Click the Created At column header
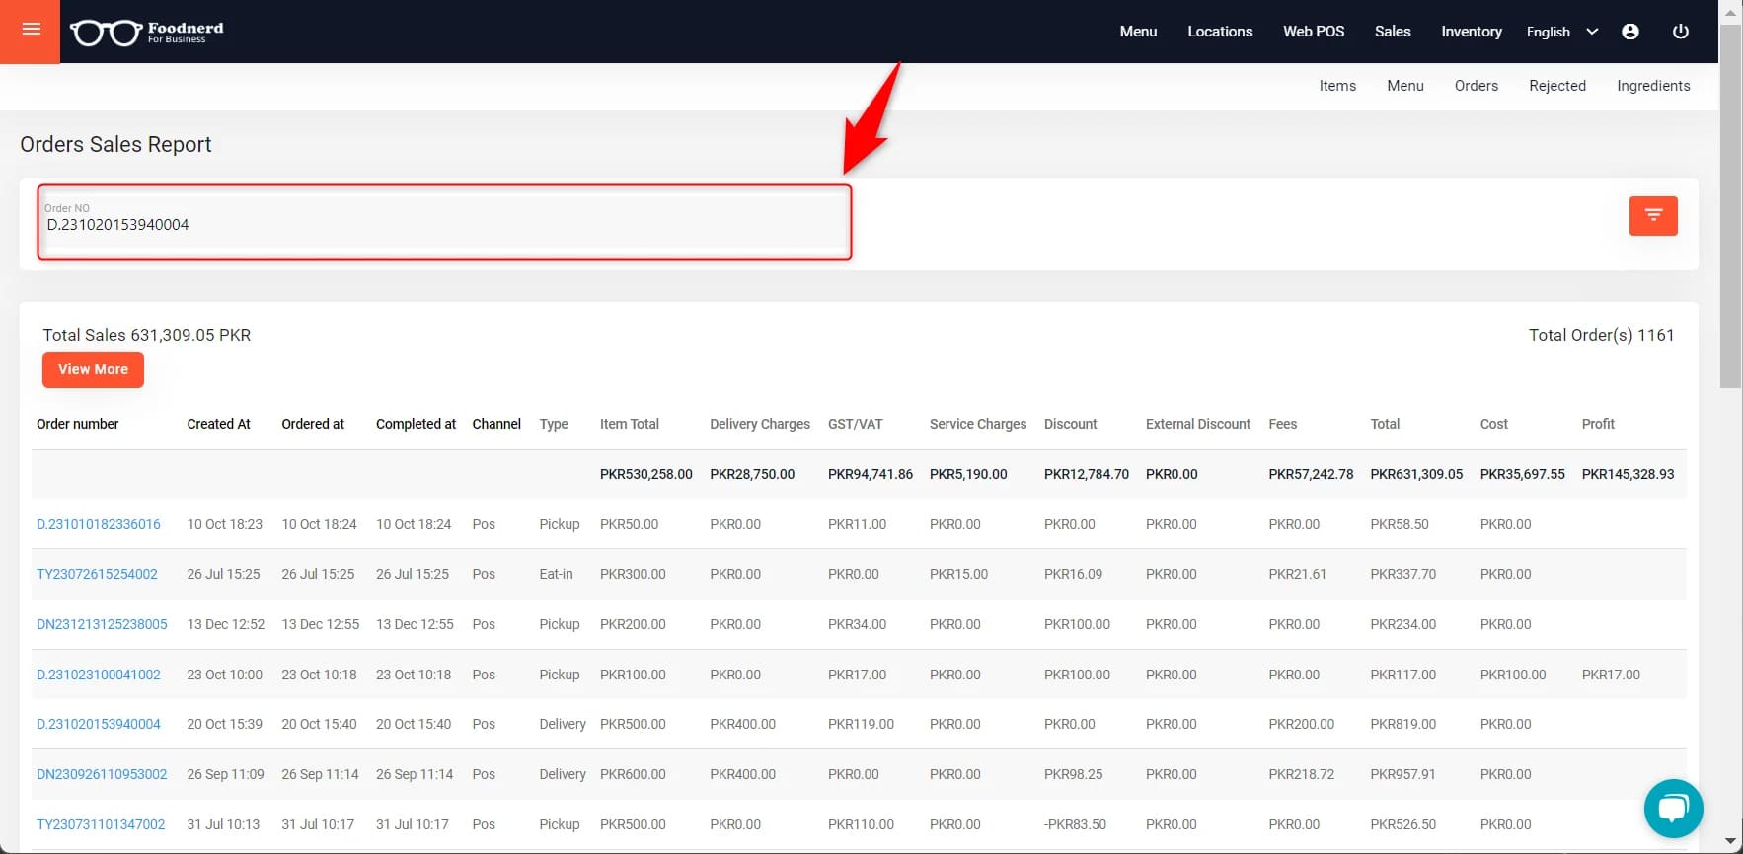Image resolution: width=1743 pixels, height=854 pixels. tap(218, 424)
